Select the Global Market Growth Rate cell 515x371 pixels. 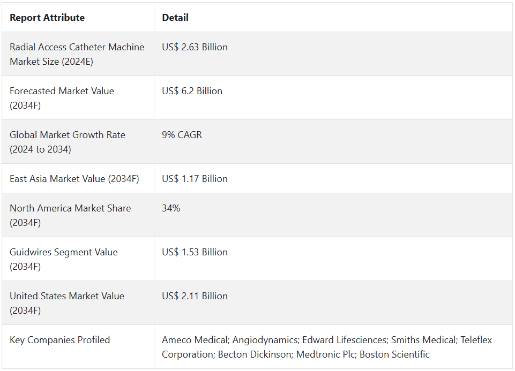tap(68, 142)
